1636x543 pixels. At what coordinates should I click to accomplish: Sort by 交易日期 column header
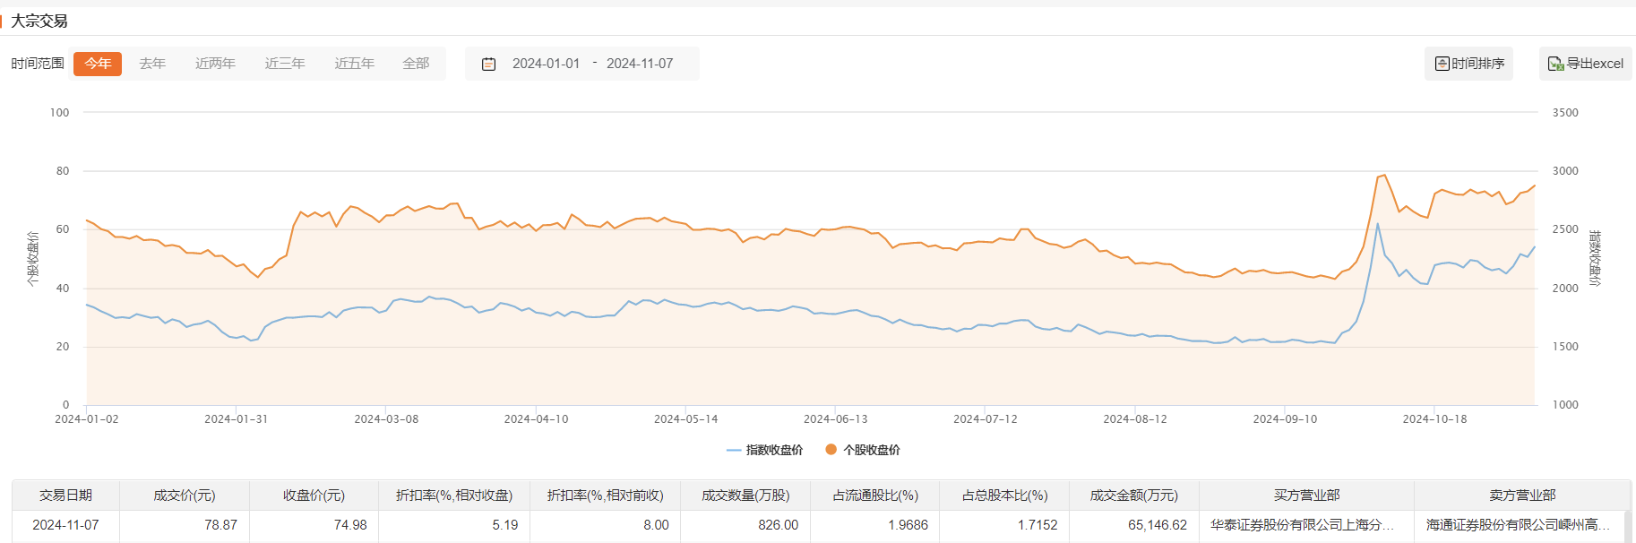(x=65, y=496)
